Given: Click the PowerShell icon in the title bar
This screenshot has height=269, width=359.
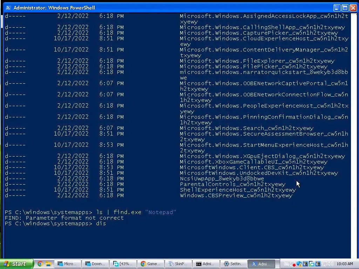Looking at the screenshot, I should click(x=8, y=8).
